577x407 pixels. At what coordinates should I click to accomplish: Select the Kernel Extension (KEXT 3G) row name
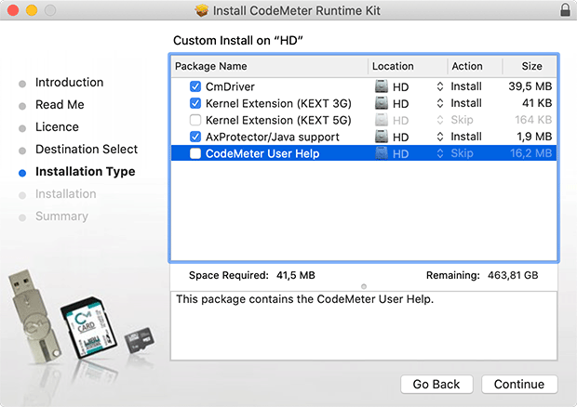coord(278,103)
